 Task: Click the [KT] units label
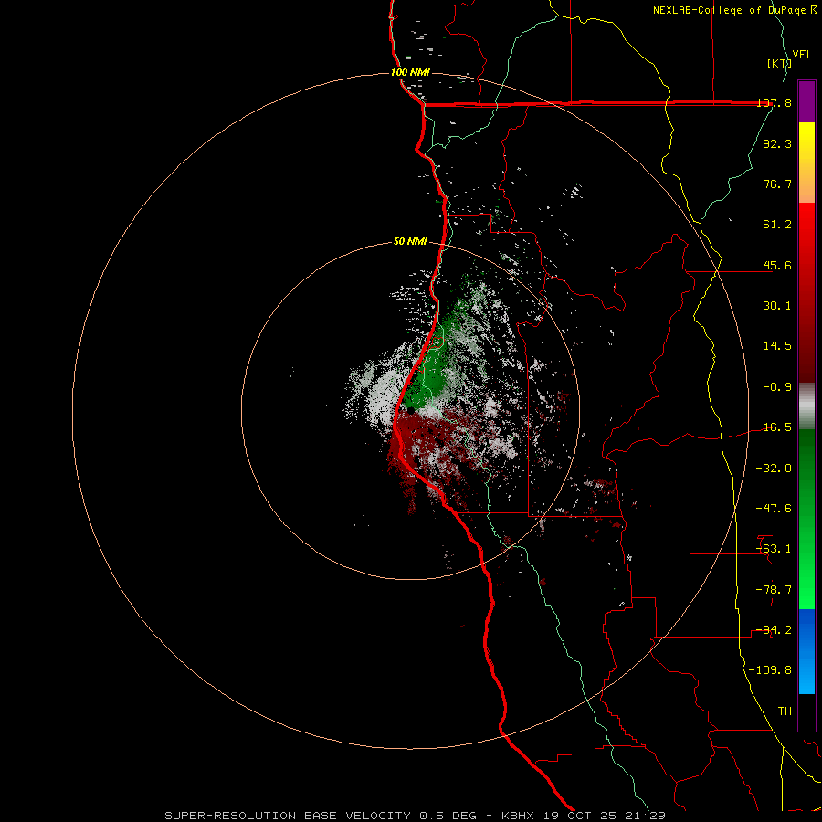point(780,63)
